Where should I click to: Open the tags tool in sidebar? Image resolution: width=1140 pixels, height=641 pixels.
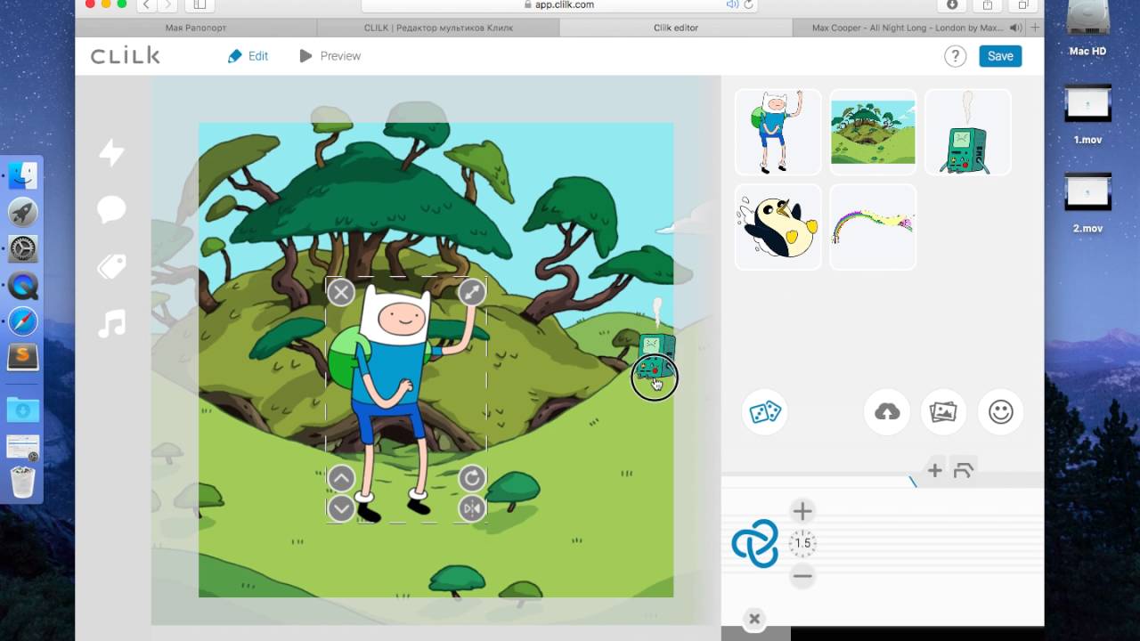point(111,266)
